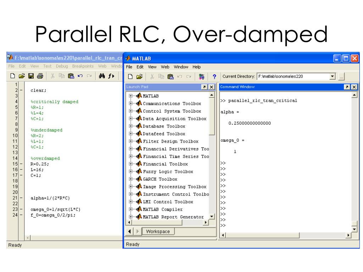Select MATLAB Compiler entry

pos(162,209)
